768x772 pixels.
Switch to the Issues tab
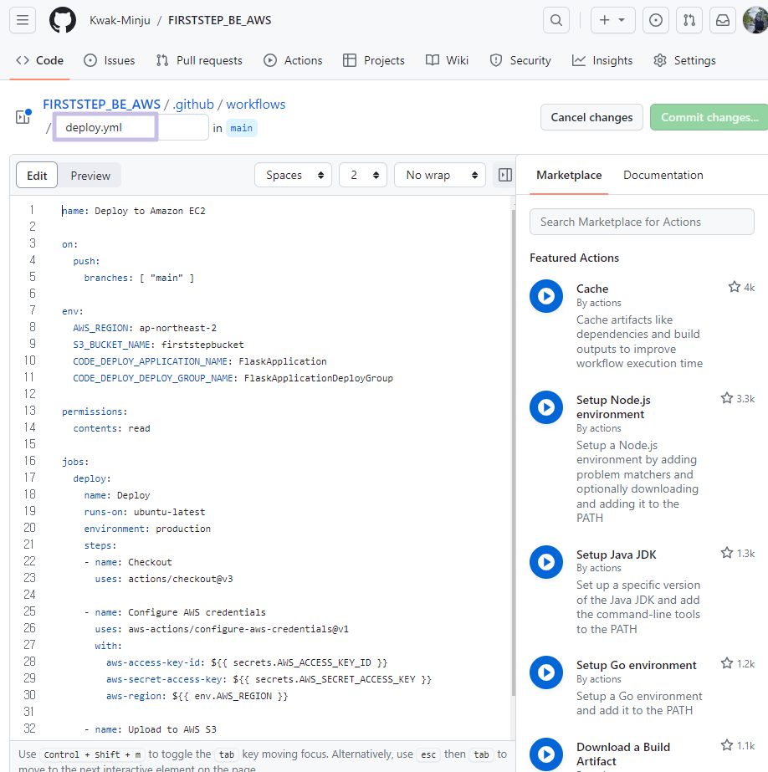[x=110, y=60]
